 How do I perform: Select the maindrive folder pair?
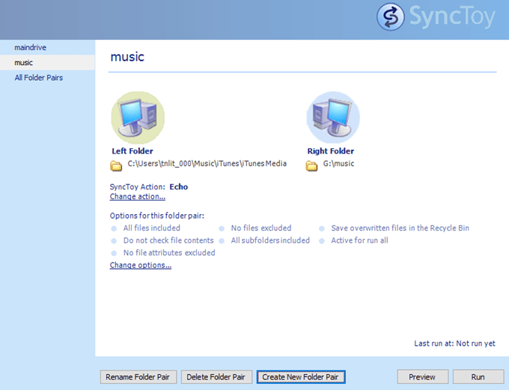click(x=31, y=48)
